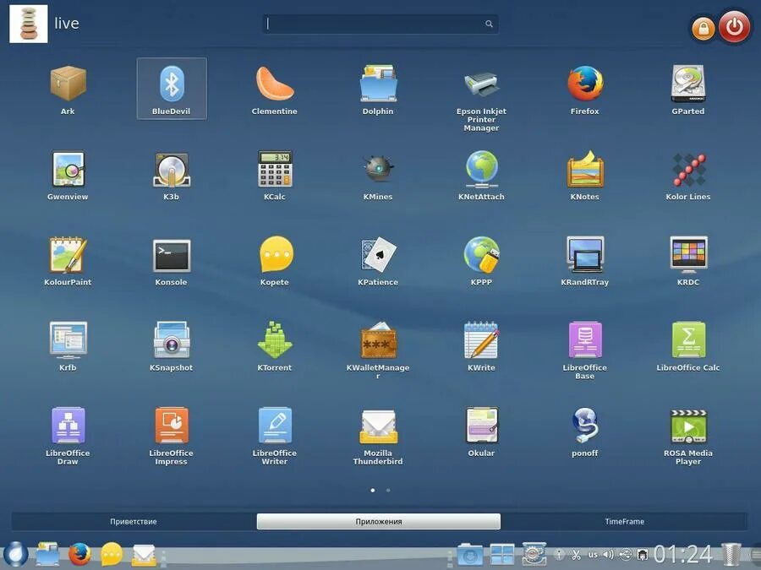Launch Mozilla Thunderbird from the grid

coord(378,436)
